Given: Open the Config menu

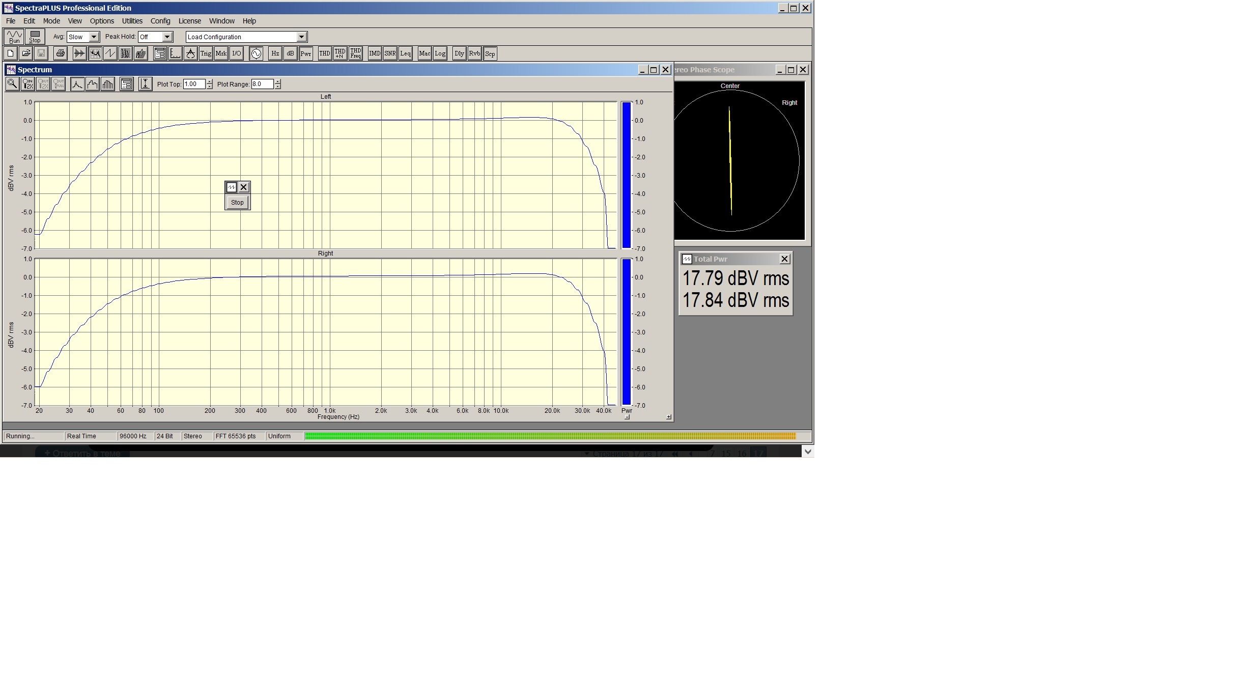Looking at the screenshot, I should pyautogui.click(x=160, y=21).
